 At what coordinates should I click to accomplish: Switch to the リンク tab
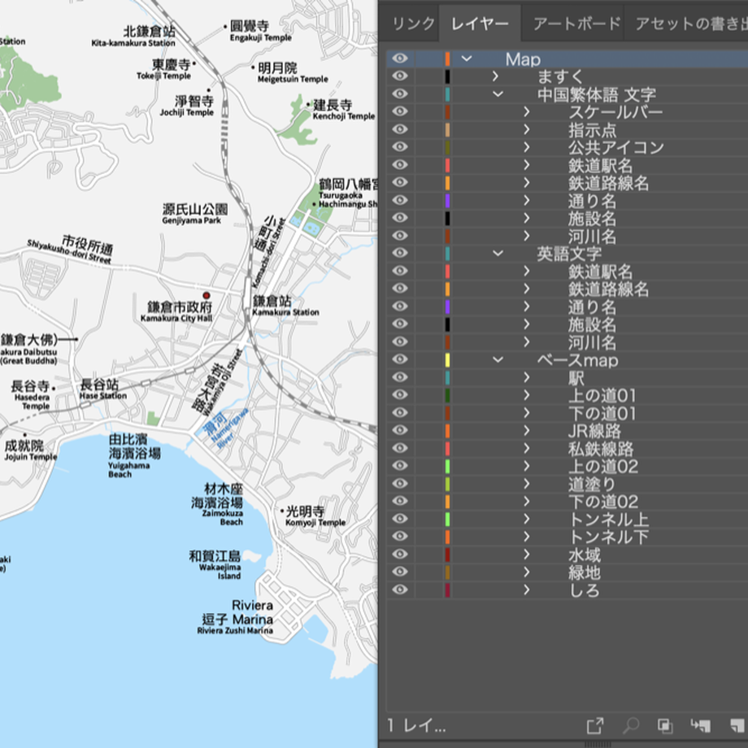pyautogui.click(x=414, y=24)
